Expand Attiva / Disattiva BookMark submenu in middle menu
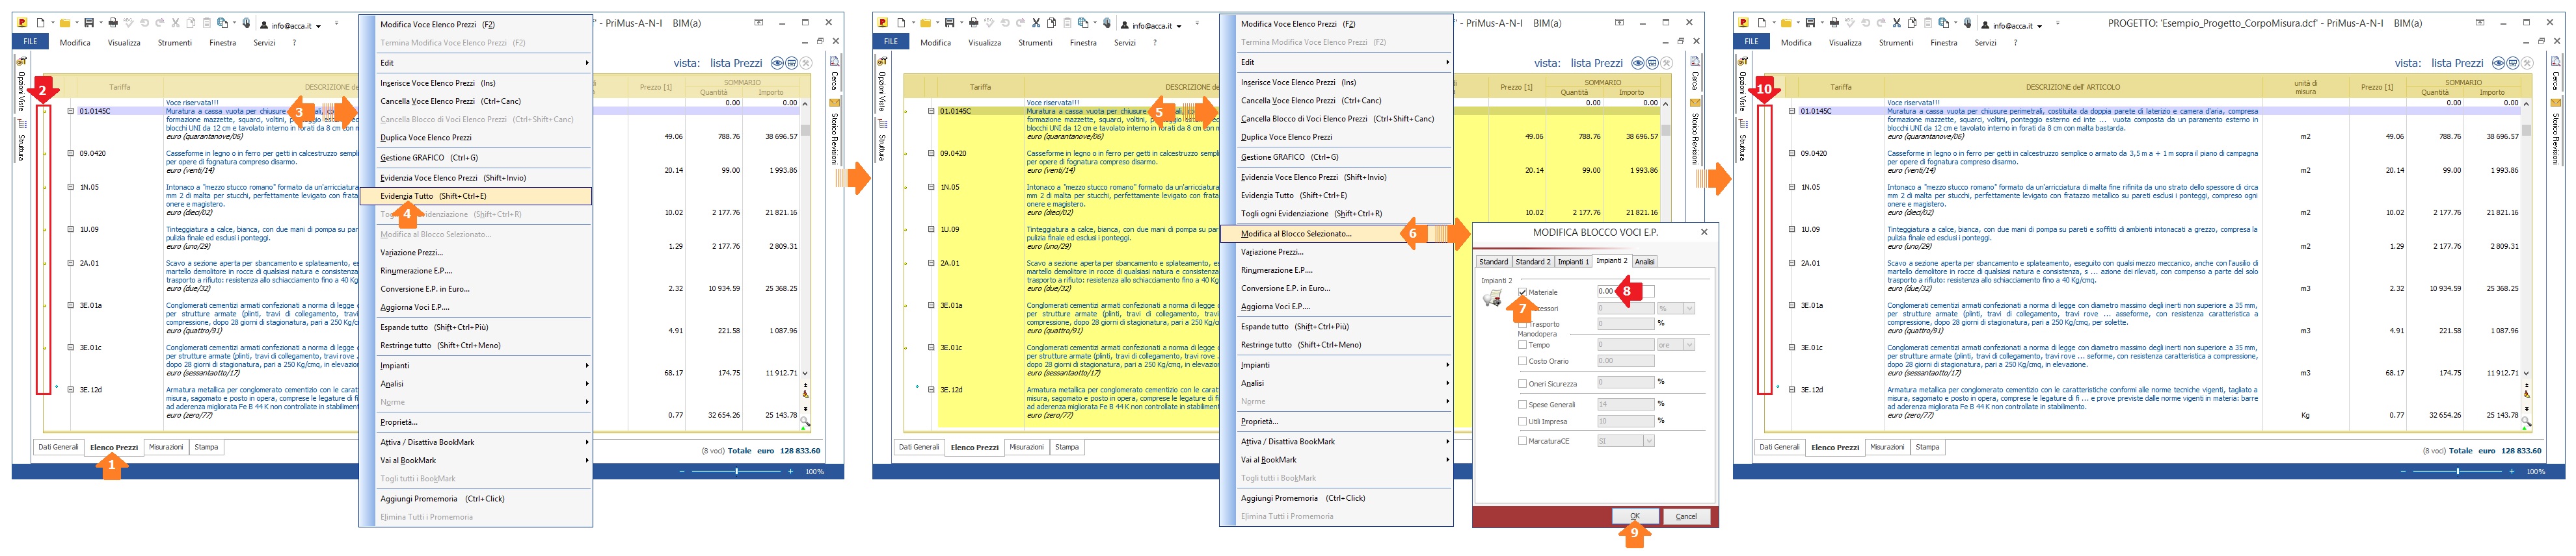 click(x=1344, y=441)
